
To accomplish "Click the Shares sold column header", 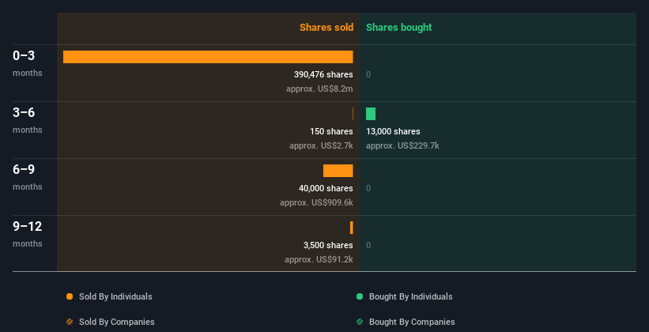I will pyautogui.click(x=326, y=28).
